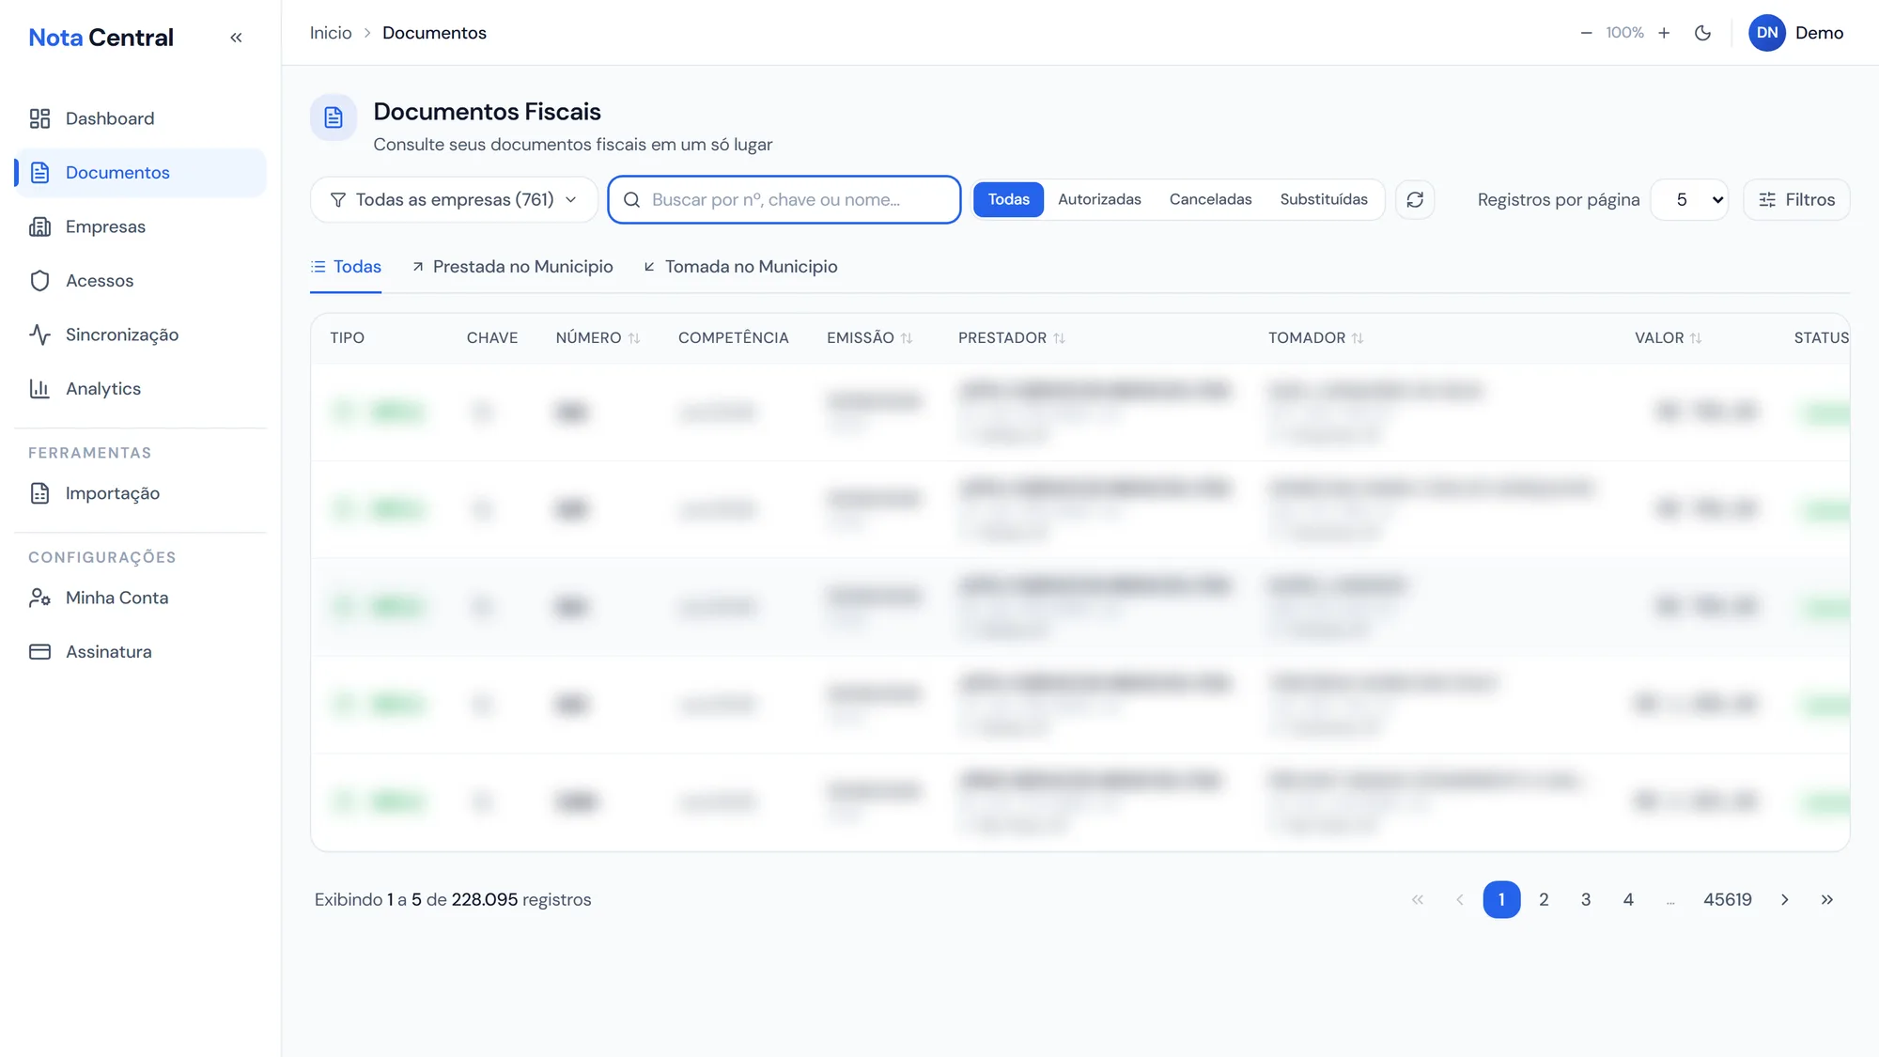
Task: Click the CHAVE column header
Action: [x=492, y=338]
